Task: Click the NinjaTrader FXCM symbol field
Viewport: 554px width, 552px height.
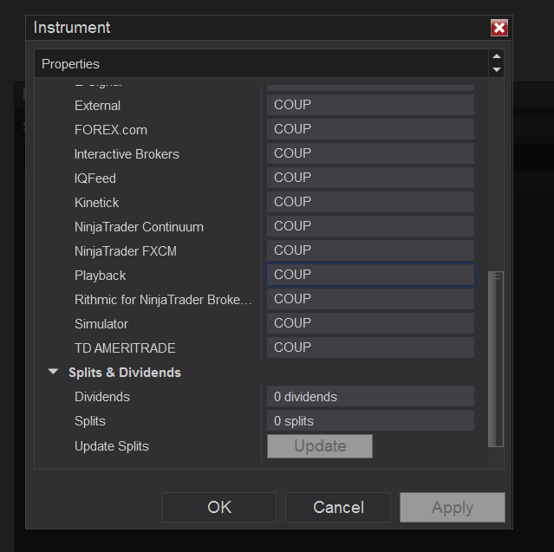Action: click(x=370, y=250)
